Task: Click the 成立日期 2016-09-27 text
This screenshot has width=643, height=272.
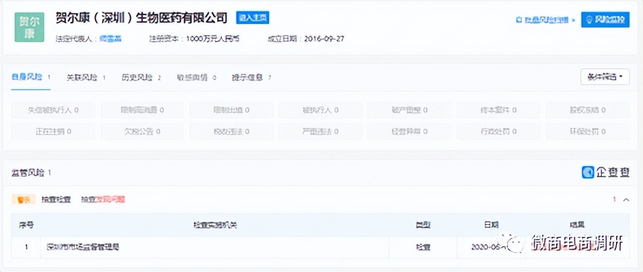Action: pyautogui.click(x=306, y=39)
